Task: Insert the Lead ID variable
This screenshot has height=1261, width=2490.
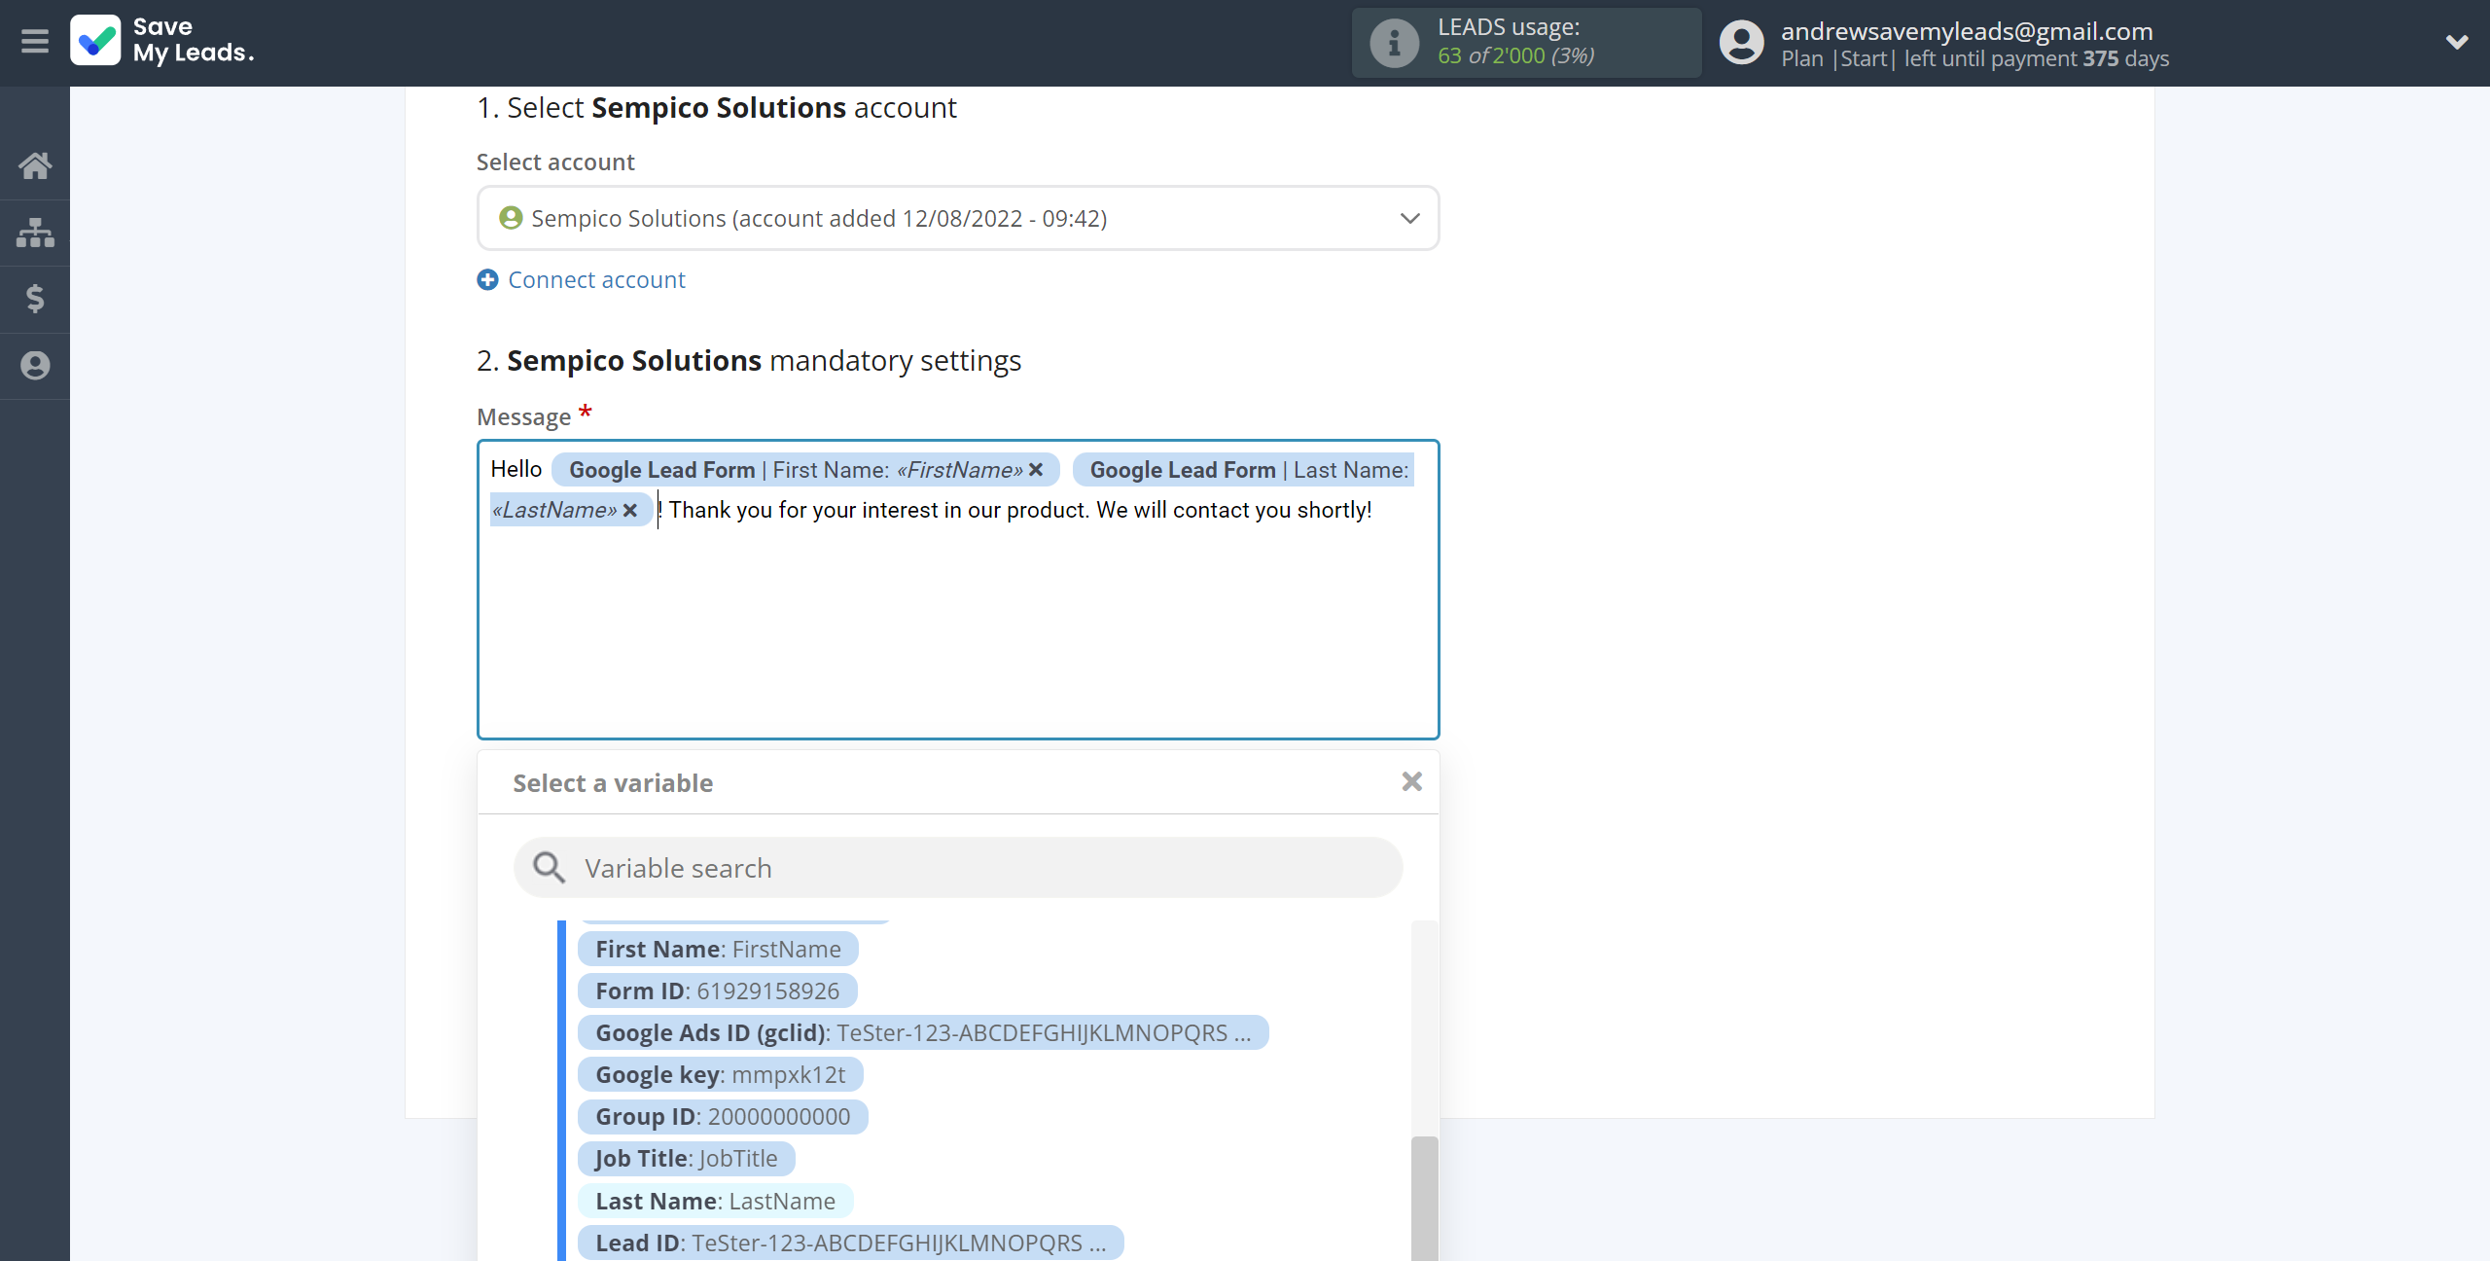Action: click(850, 1243)
